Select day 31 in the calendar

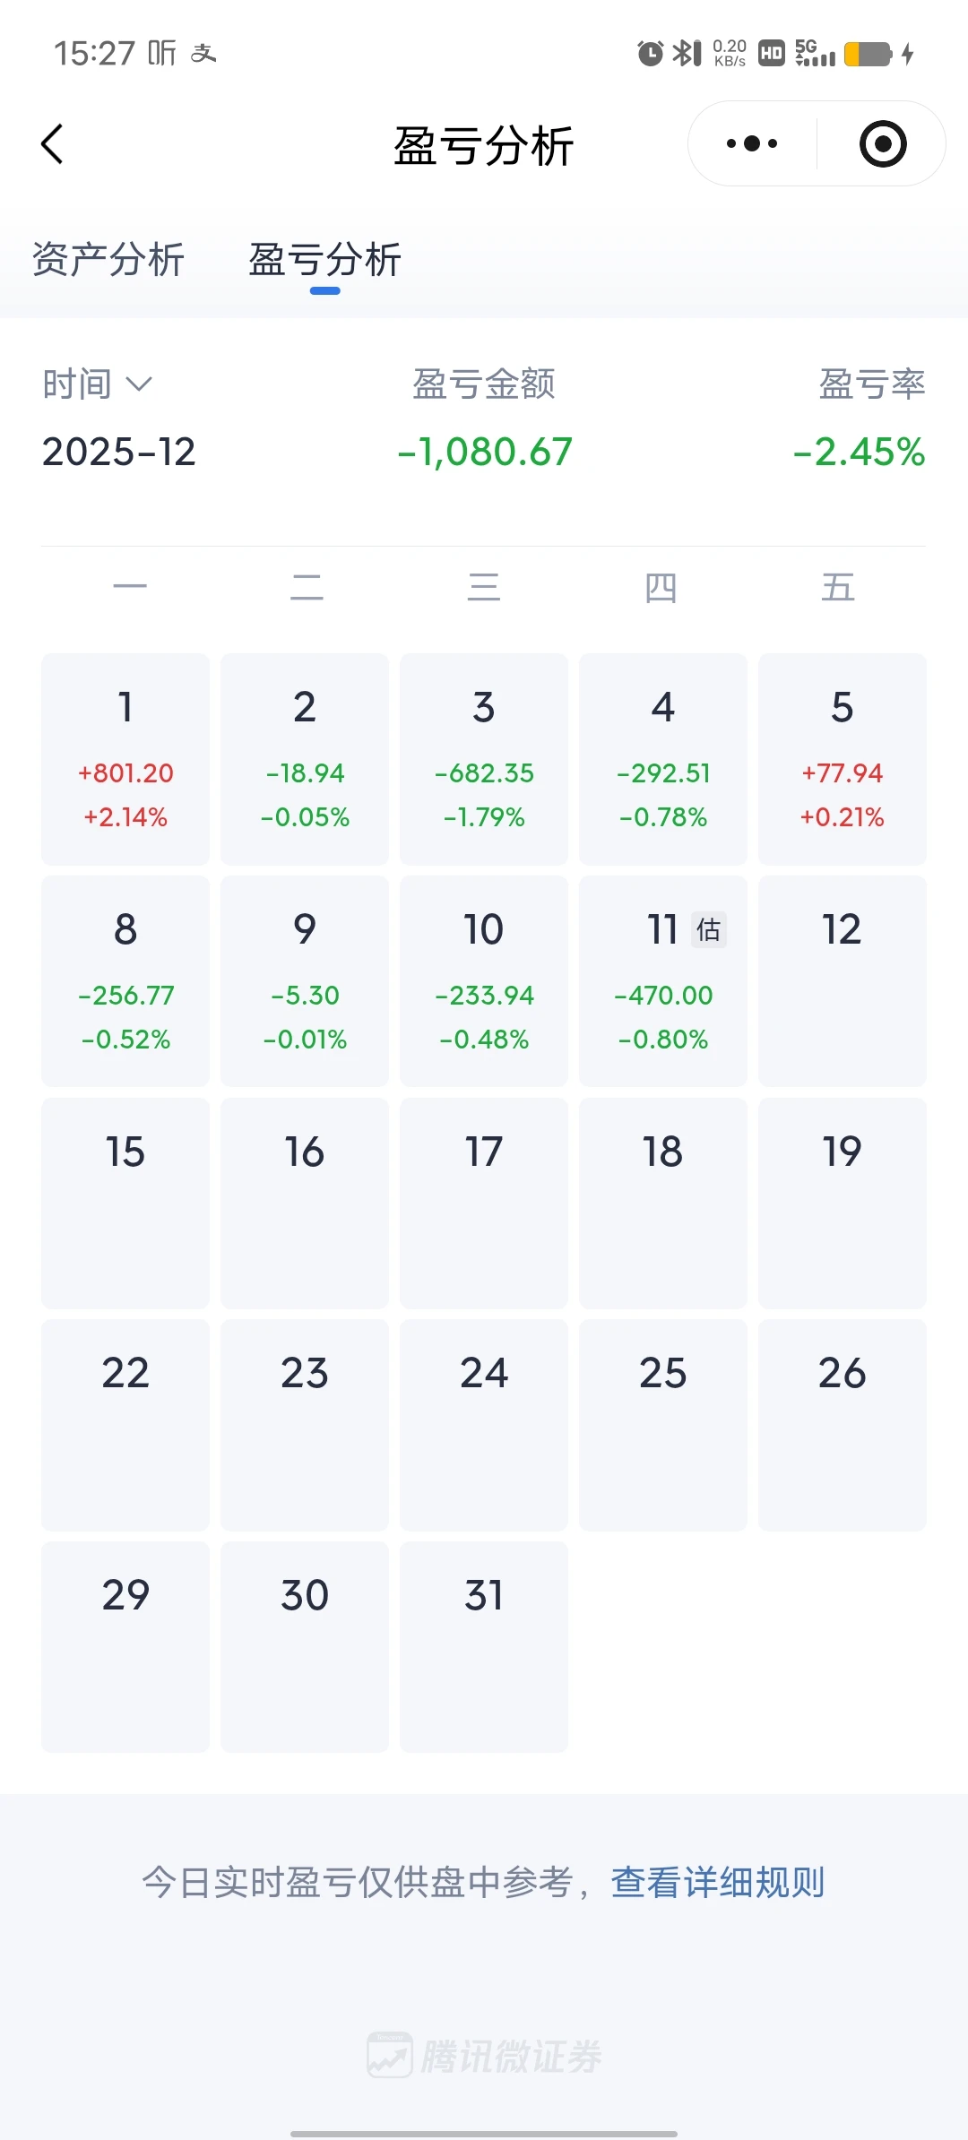(484, 1646)
